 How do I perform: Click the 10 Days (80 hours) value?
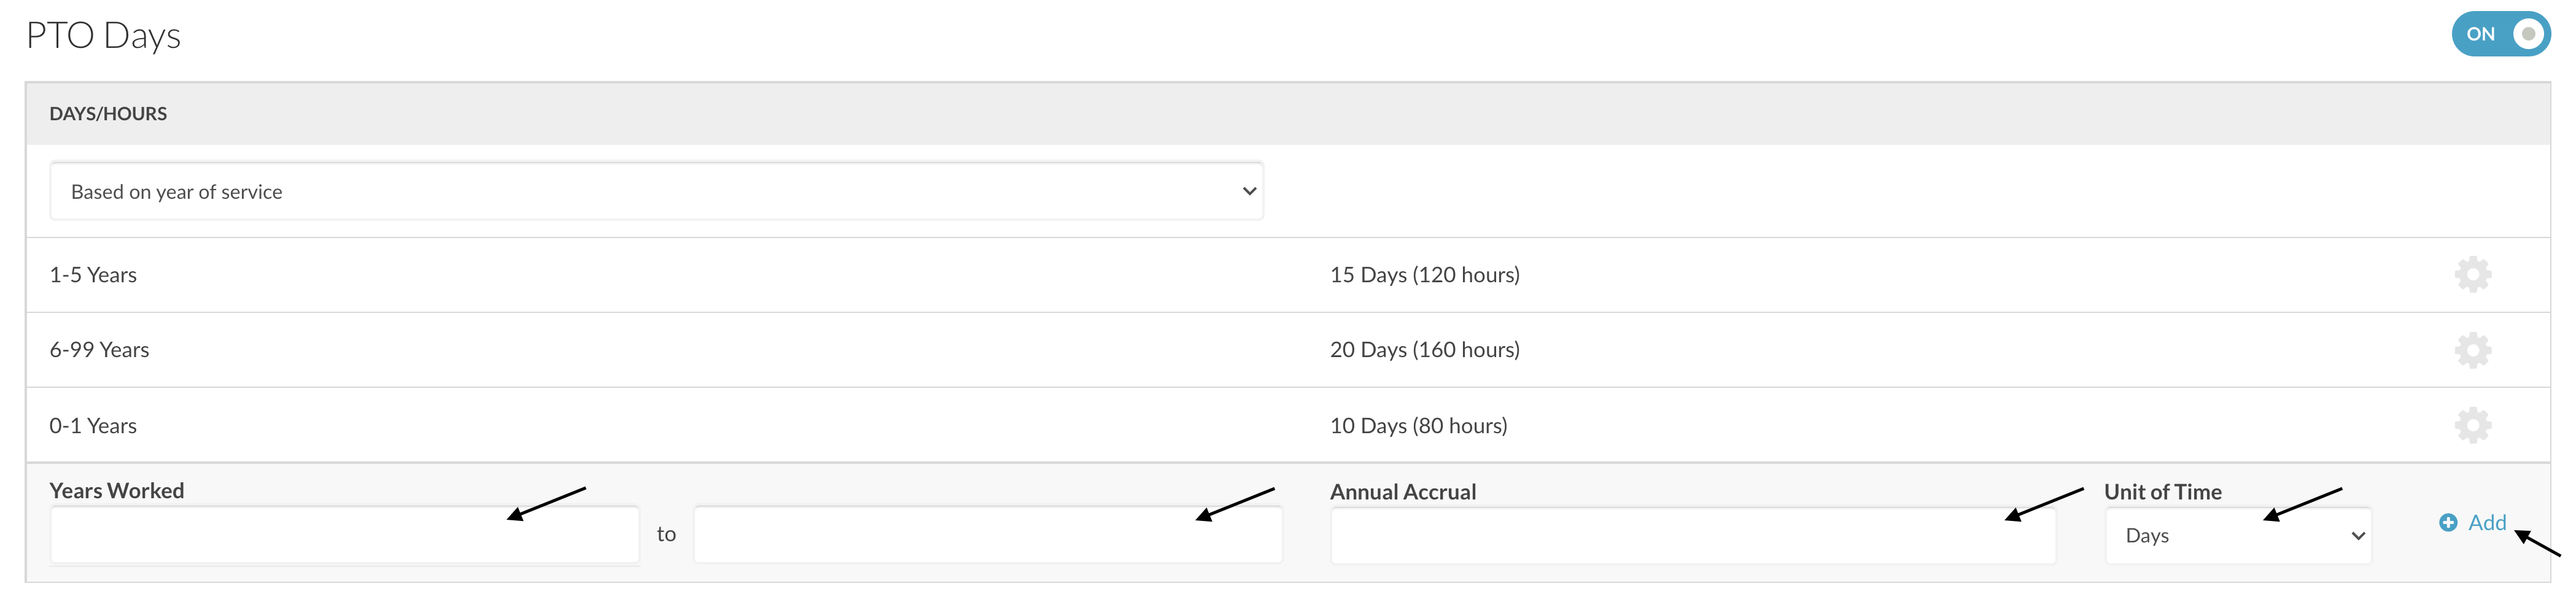click(1418, 426)
